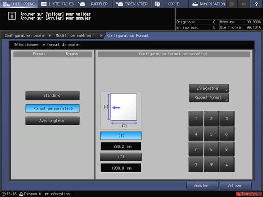Image resolution: width=263 pixels, height=197 pixels.
Task: Choose Format personnalisé option
Action: click(52, 108)
